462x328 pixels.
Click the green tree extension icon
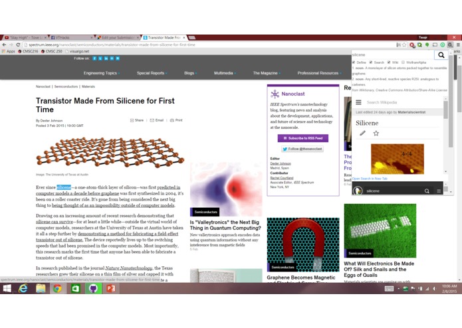427,44
